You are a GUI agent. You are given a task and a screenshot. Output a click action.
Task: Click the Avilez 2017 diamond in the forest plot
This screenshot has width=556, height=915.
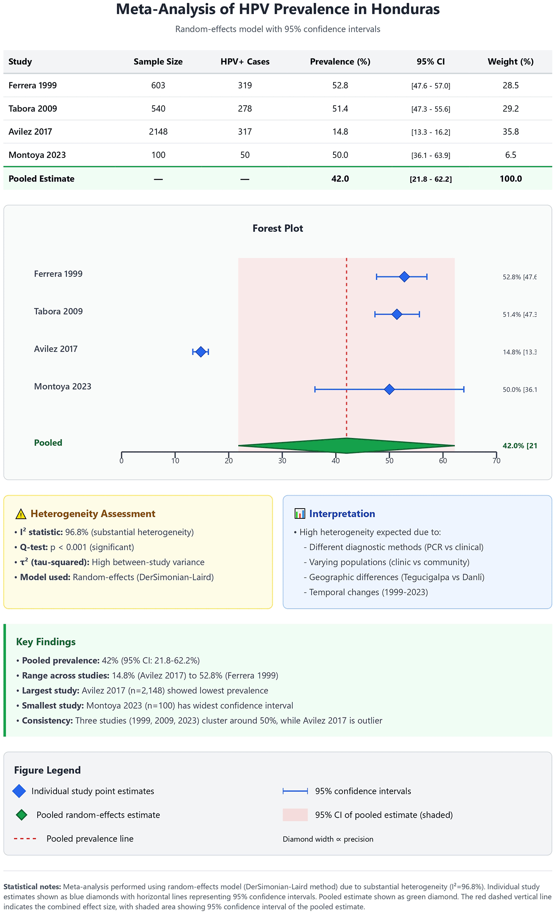click(201, 352)
